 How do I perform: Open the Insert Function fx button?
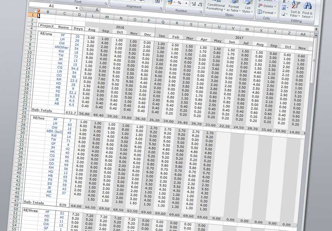point(97,10)
